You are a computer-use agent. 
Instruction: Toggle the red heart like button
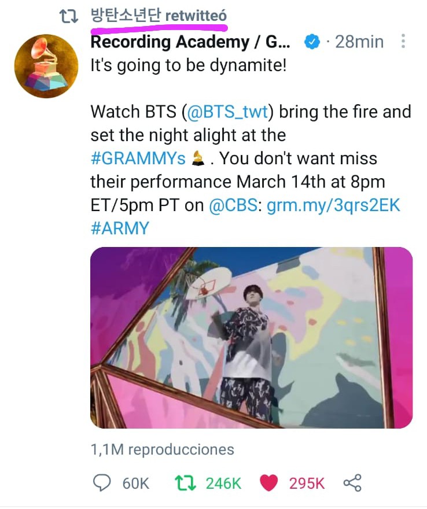tap(269, 483)
